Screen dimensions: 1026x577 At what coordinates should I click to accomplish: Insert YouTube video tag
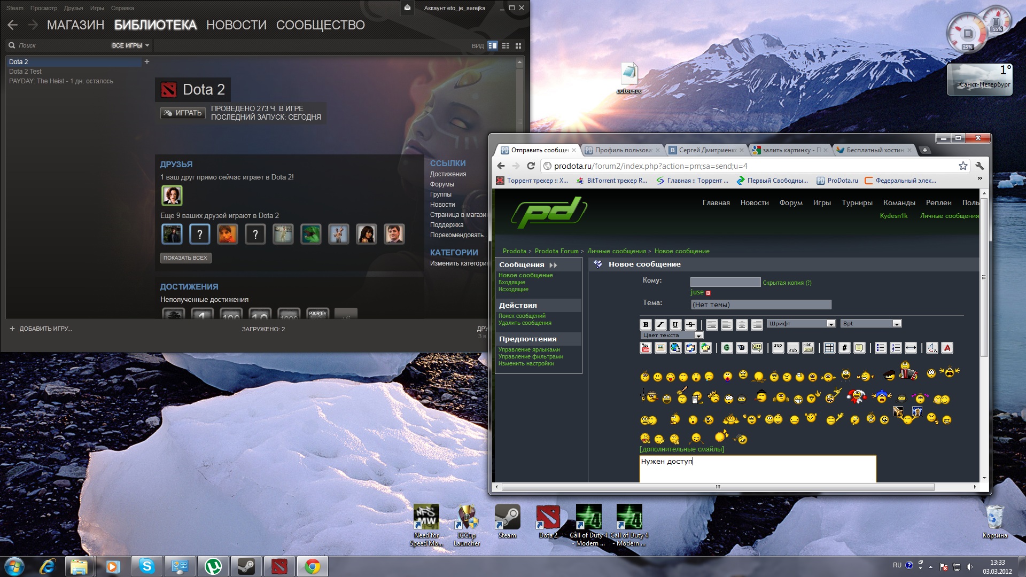click(646, 348)
